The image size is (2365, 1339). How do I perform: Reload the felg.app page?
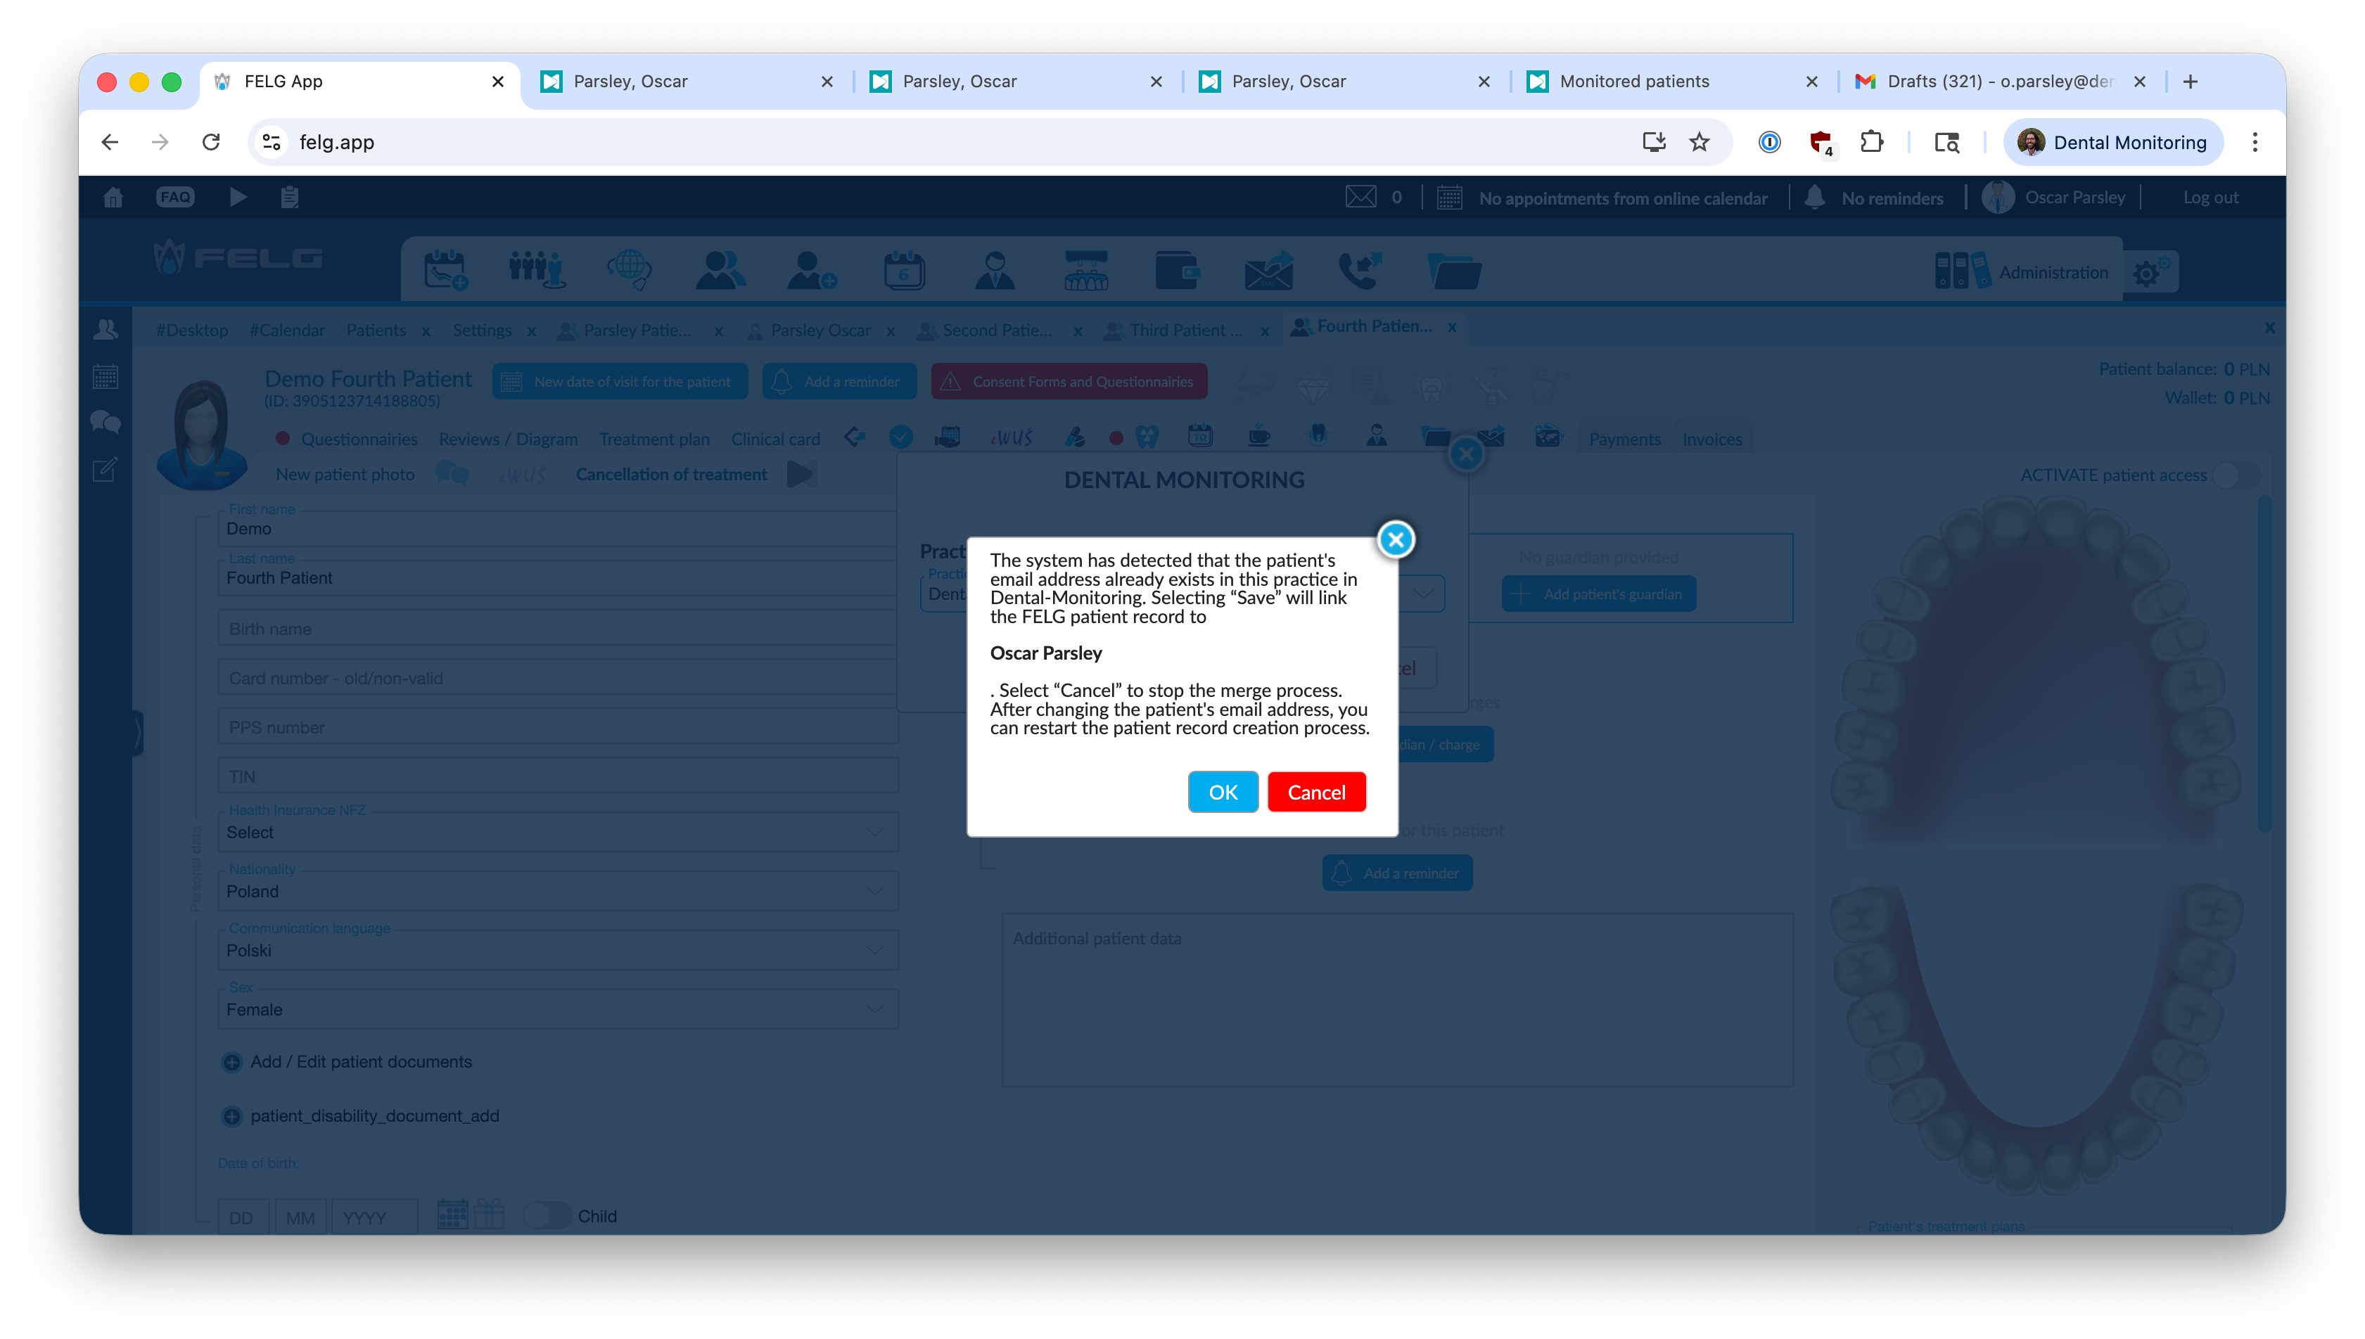pos(210,141)
